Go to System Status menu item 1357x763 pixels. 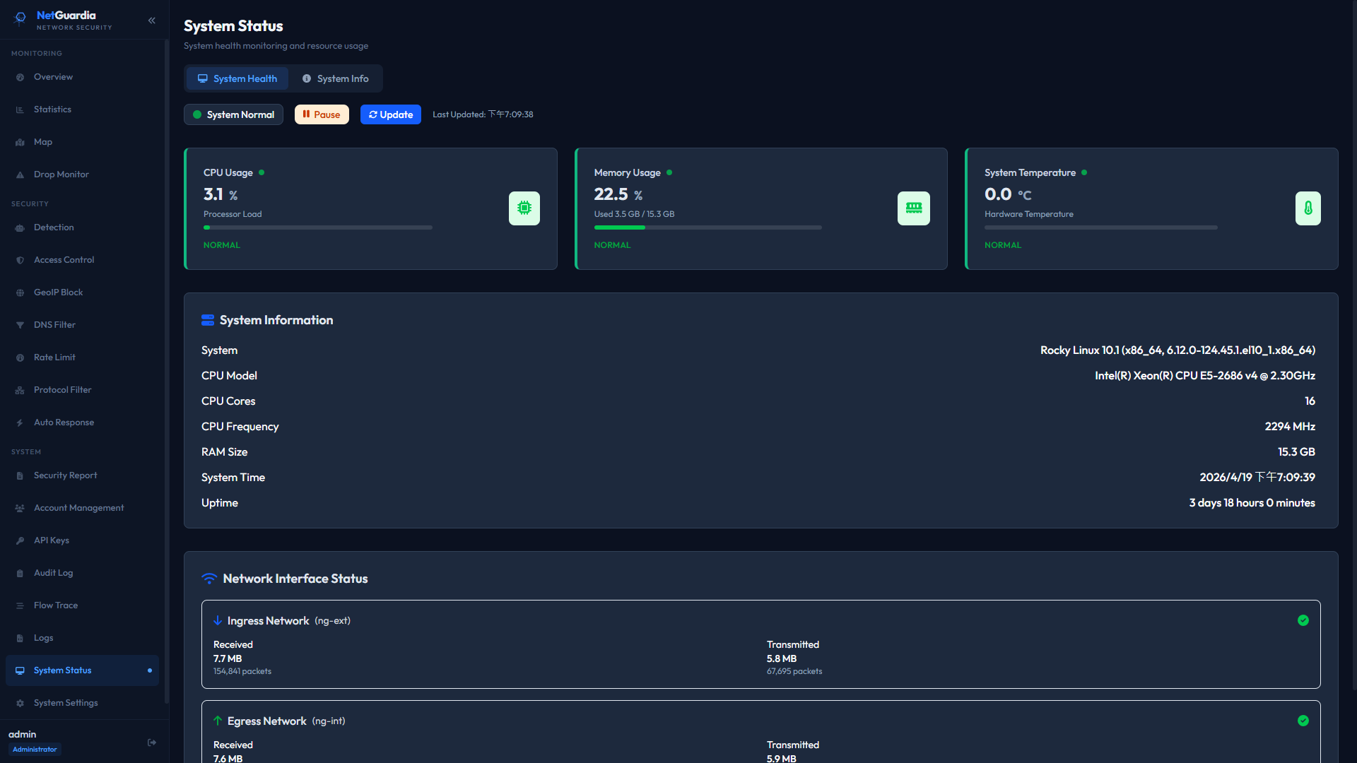pyautogui.click(x=82, y=670)
